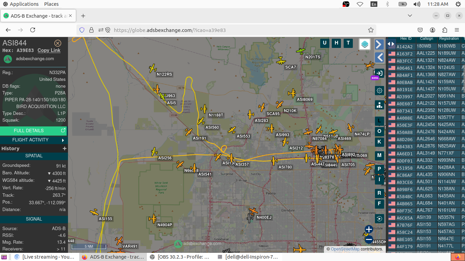Toggle the R map option button
465x261 pixels.
tap(379, 193)
